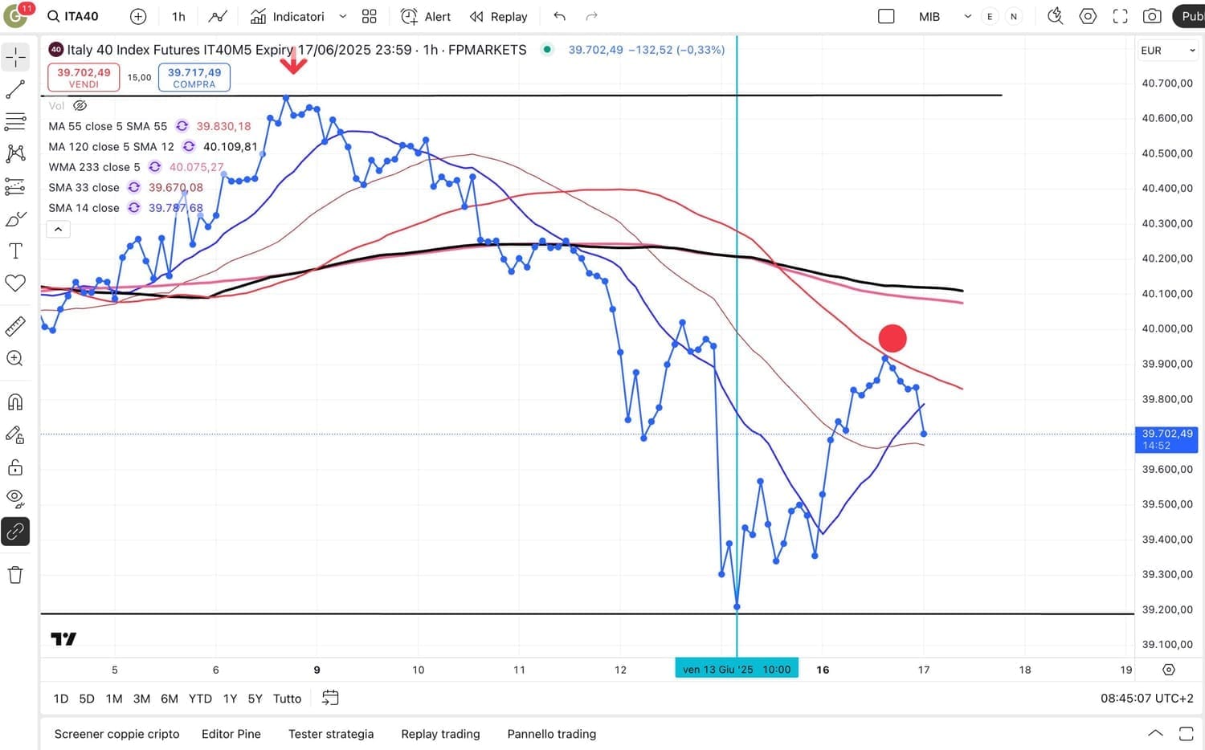The width and height of the screenshot is (1205, 750).
Task: Open the EUR currency dropdown
Action: 1167,50
